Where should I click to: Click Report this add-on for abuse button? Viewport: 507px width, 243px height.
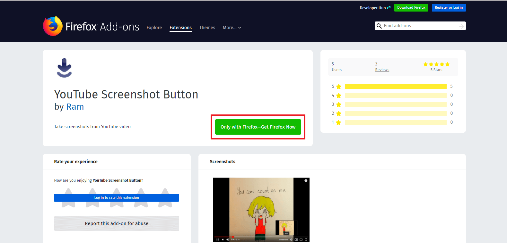(117, 223)
